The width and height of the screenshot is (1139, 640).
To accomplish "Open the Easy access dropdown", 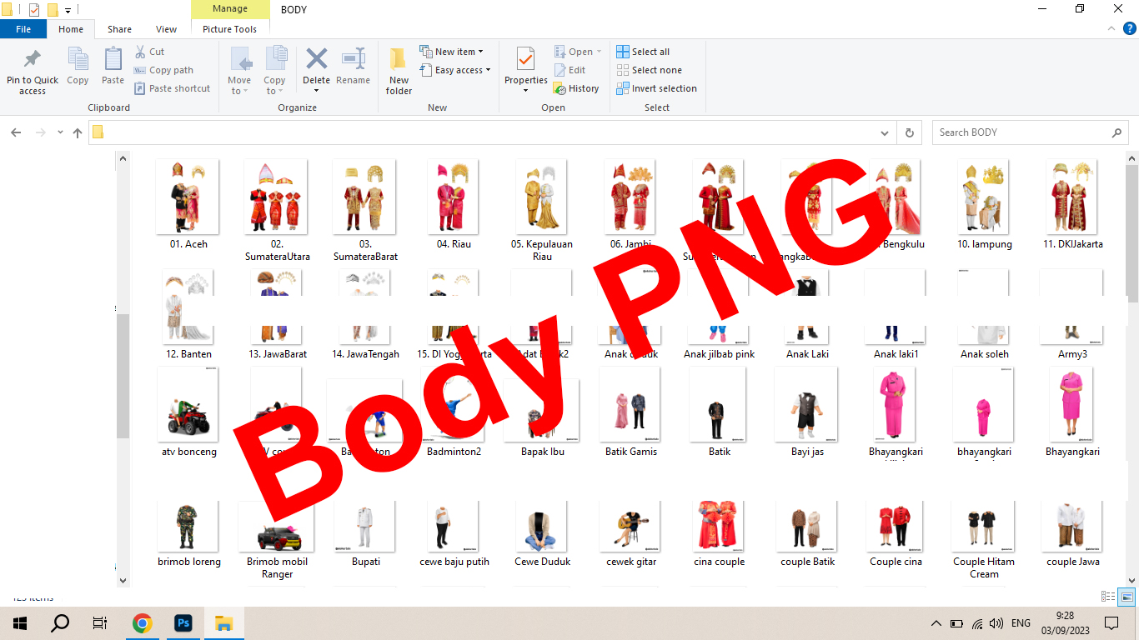I will pyautogui.click(x=462, y=70).
